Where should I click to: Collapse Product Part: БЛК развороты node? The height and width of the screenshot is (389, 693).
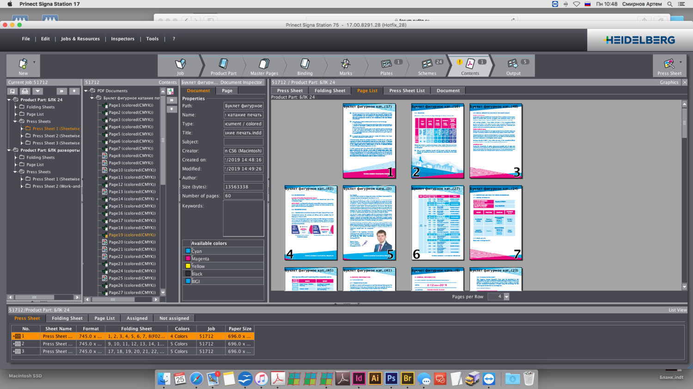pyautogui.click(x=9, y=150)
